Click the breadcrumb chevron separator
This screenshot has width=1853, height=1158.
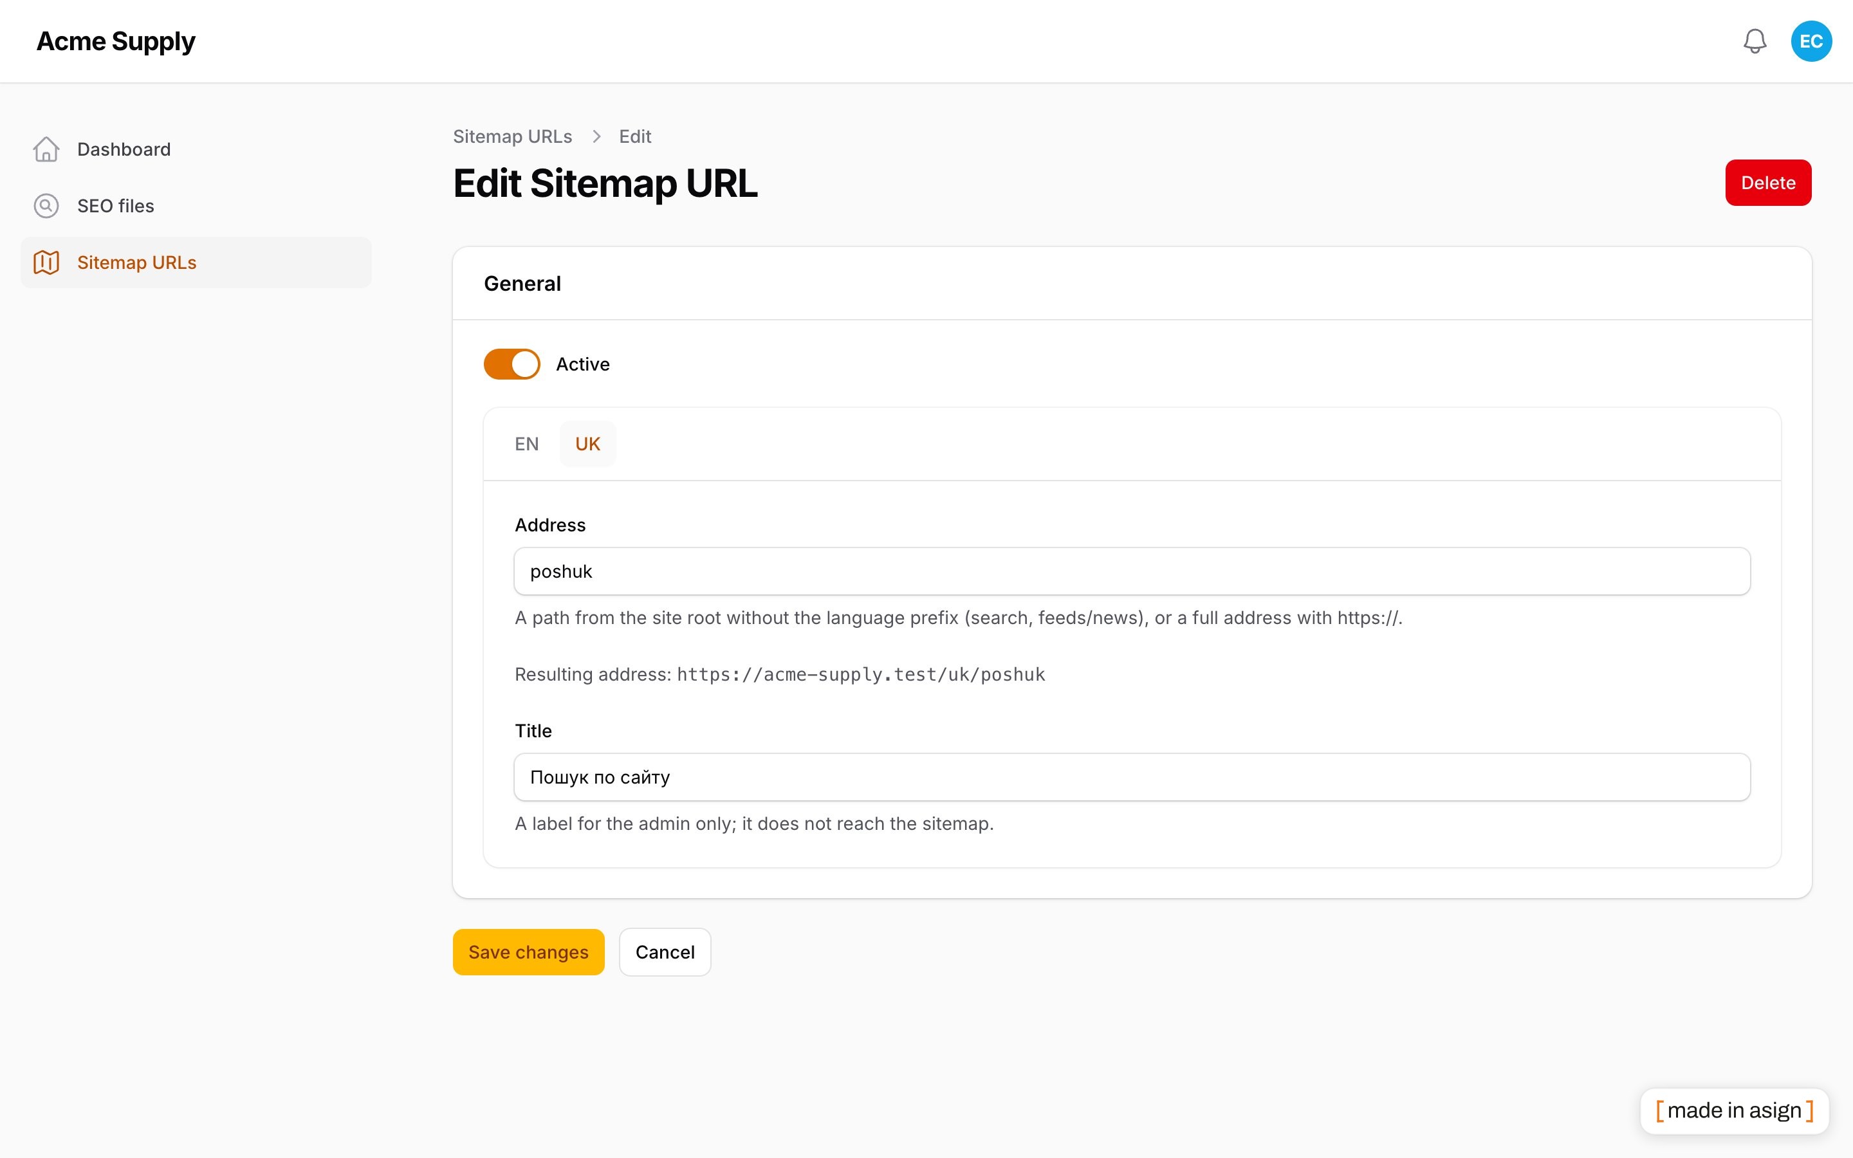(596, 136)
